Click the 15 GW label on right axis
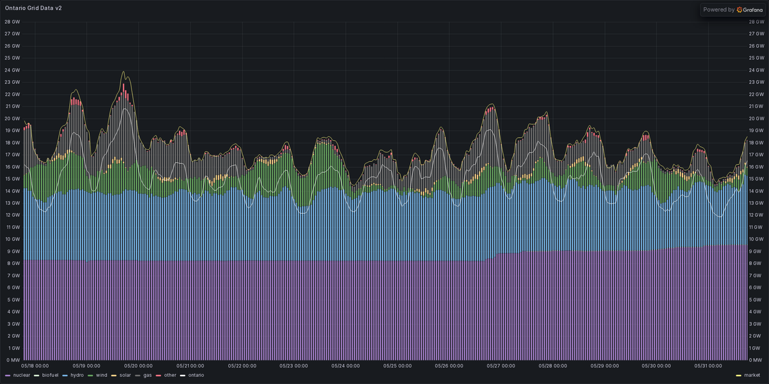The width and height of the screenshot is (769, 384). click(x=757, y=179)
